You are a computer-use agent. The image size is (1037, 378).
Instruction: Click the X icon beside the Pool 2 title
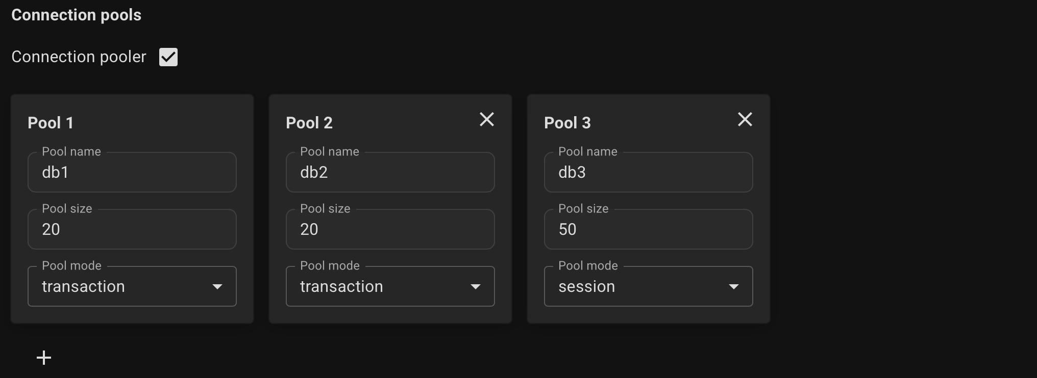[x=487, y=119]
